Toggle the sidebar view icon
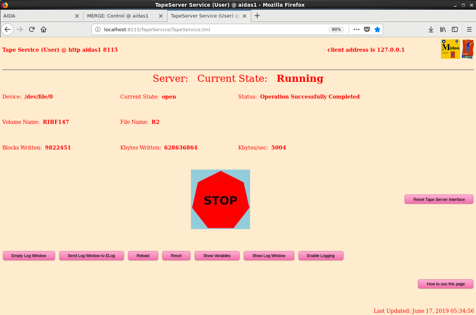Image resolution: width=476 pixels, height=315 pixels. 455,29
